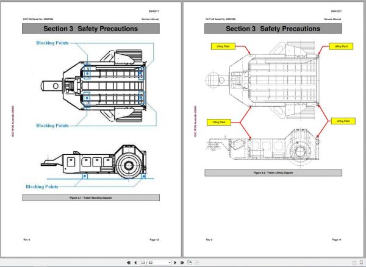Click the 13 / 52 page number field
The image size is (366, 267).
[x=154, y=263]
